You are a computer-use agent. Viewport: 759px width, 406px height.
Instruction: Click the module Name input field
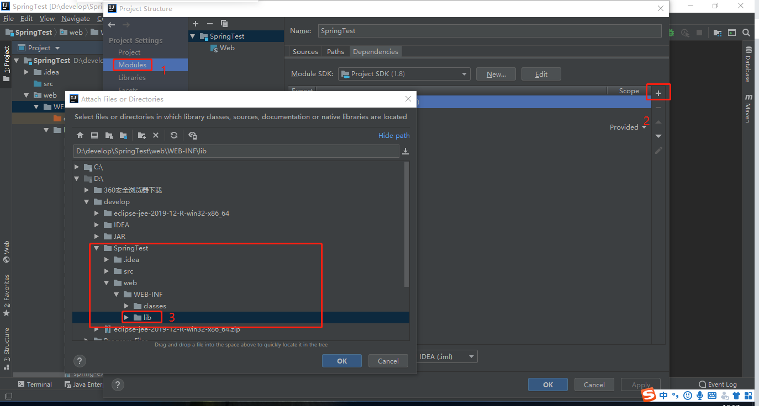pyautogui.click(x=489, y=31)
